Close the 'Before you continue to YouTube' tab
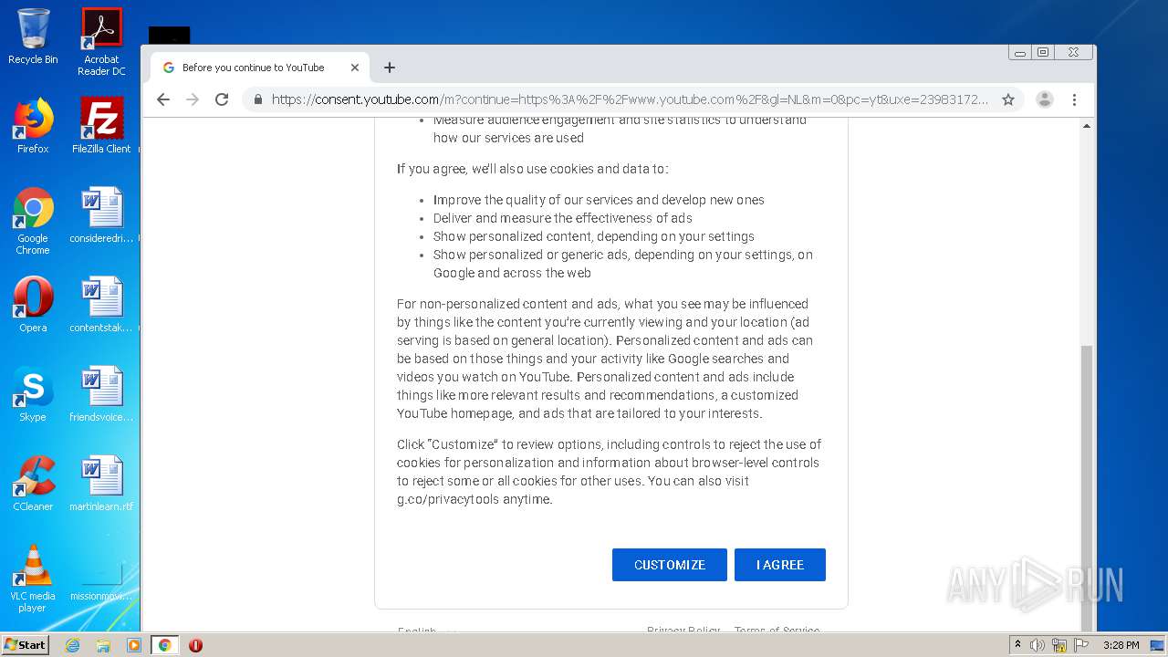This screenshot has height=657, width=1168. pyautogui.click(x=355, y=68)
